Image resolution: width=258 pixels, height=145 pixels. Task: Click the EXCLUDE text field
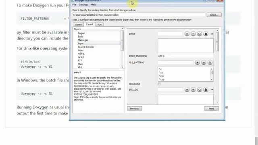pos(170,89)
